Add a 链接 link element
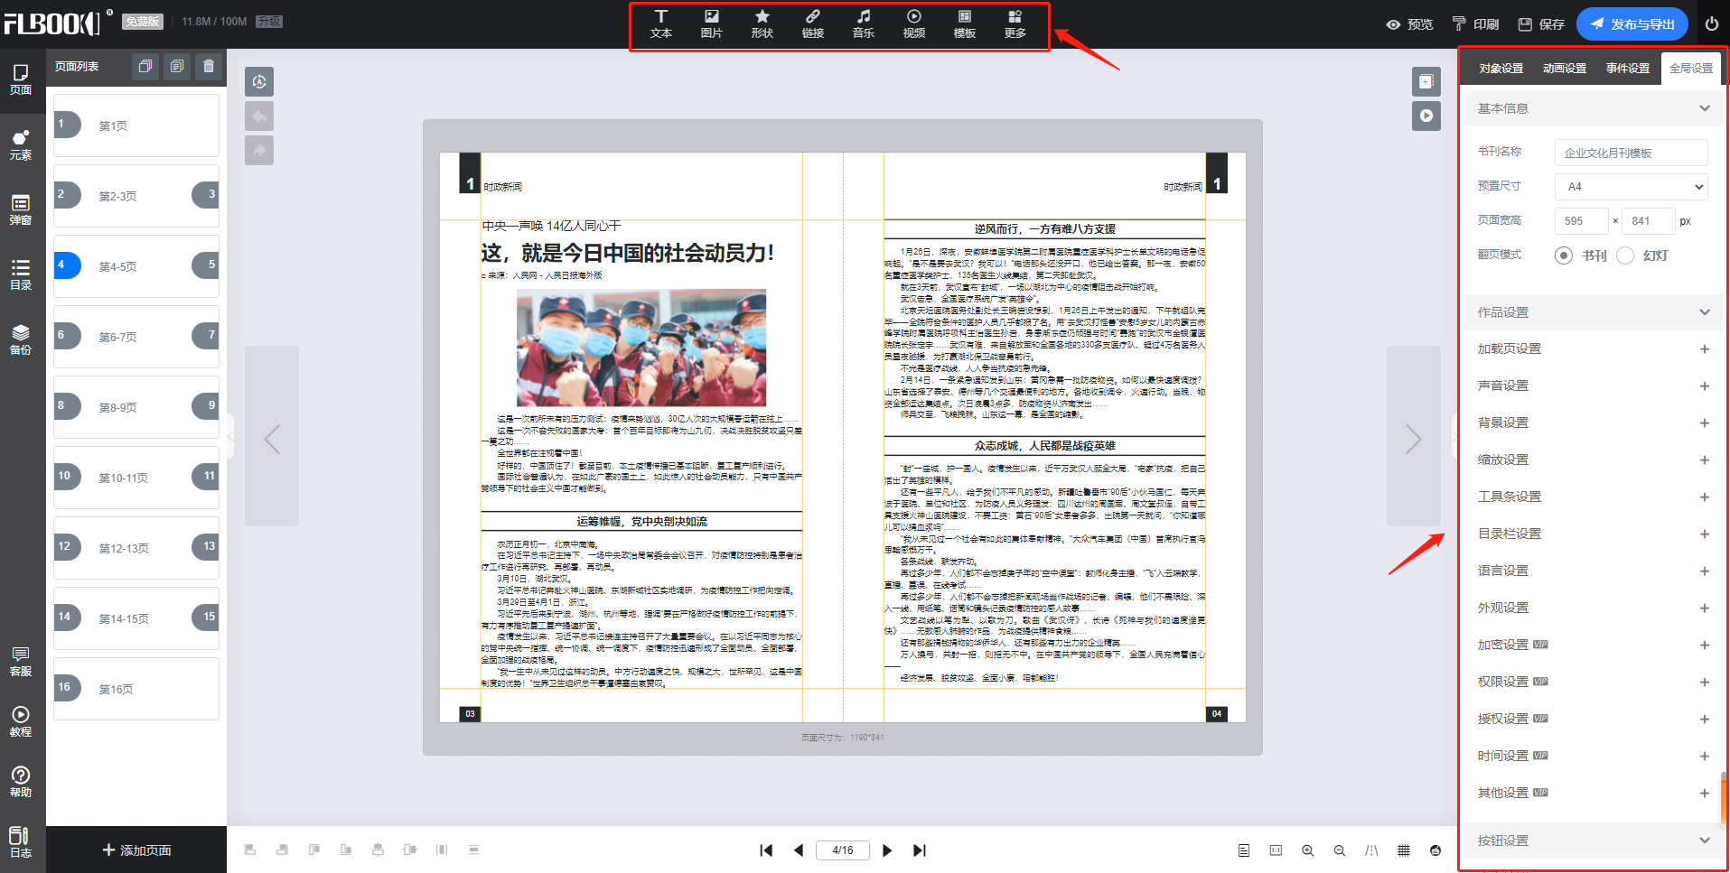 (x=813, y=24)
